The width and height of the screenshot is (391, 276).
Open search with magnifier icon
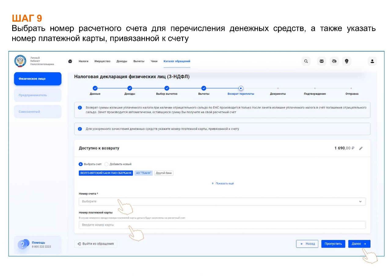(306, 61)
